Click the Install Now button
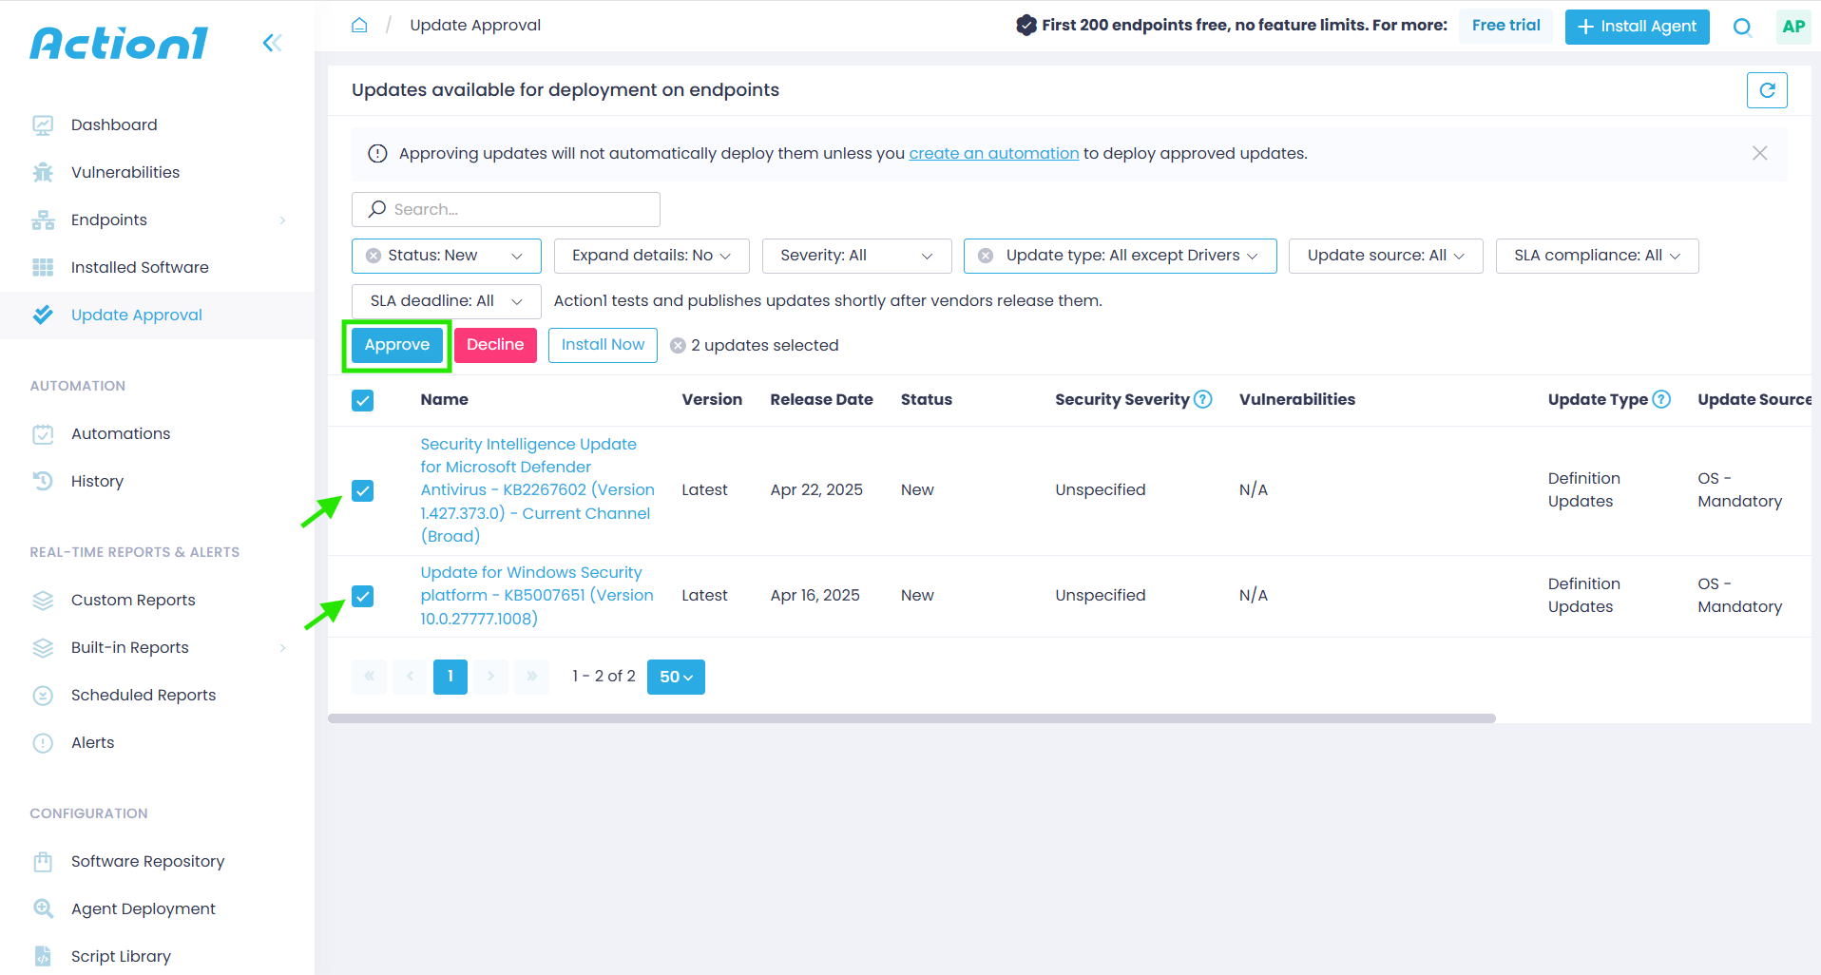1821x975 pixels. coord(603,345)
